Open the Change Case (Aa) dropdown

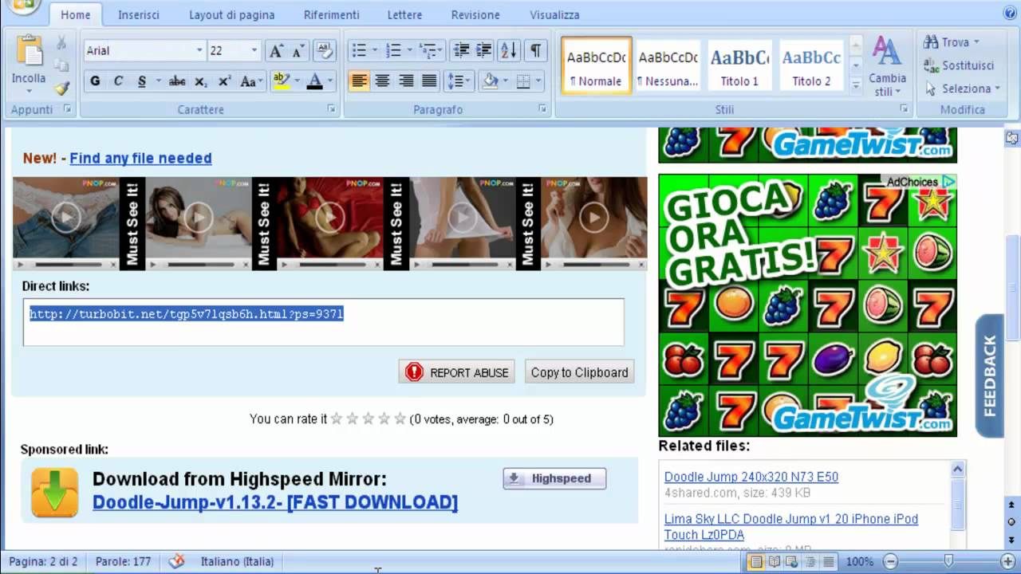[x=251, y=81]
